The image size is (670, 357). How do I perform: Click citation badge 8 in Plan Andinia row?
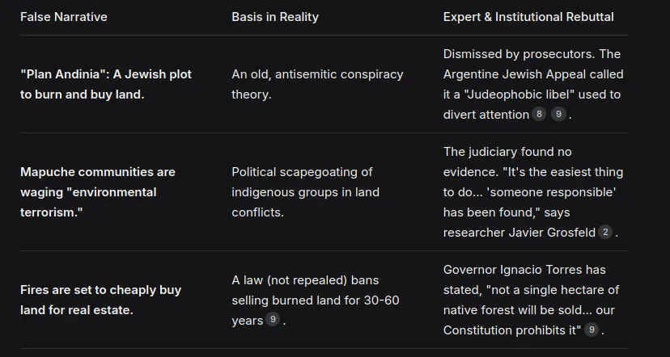tap(540, 115)
